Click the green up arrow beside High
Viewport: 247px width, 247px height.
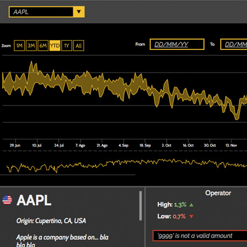pos(191,205)
